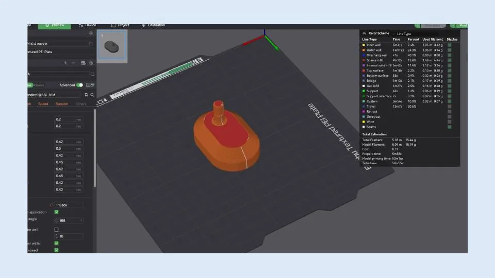495x278 pixels.
Task: Toggle display of Support lines
Action: 450,91
